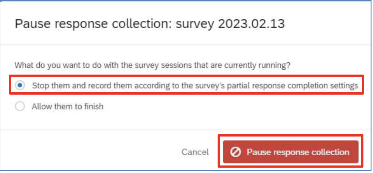Click the 'Allow them to finish' label text
Image resolution: width=373 pixels, height=173 pixels.
68,107
